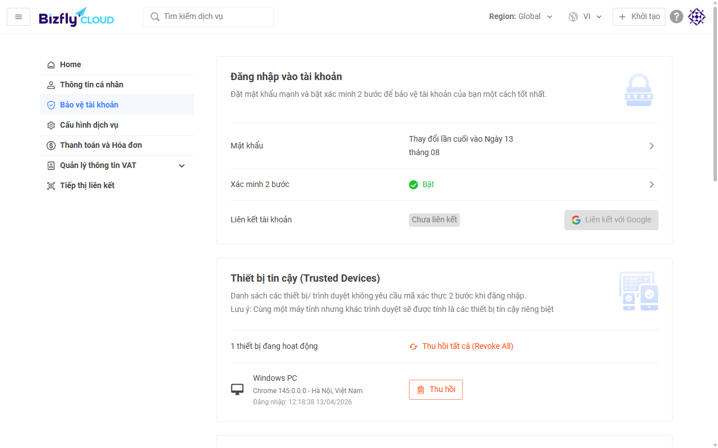
Task: Select Cấu hình dịch vụ menu item
Action: click(89, 125)
